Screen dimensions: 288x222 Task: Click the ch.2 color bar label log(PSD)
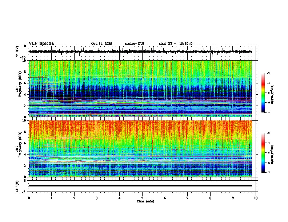pos(272,154)
